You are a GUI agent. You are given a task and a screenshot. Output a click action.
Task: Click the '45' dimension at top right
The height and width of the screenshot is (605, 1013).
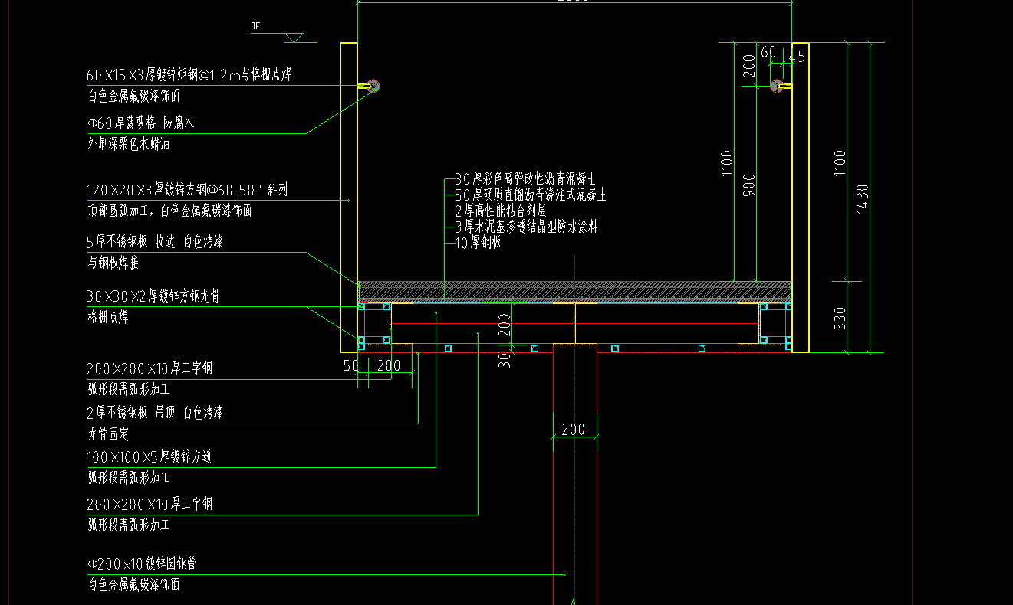tap(797, 56)
